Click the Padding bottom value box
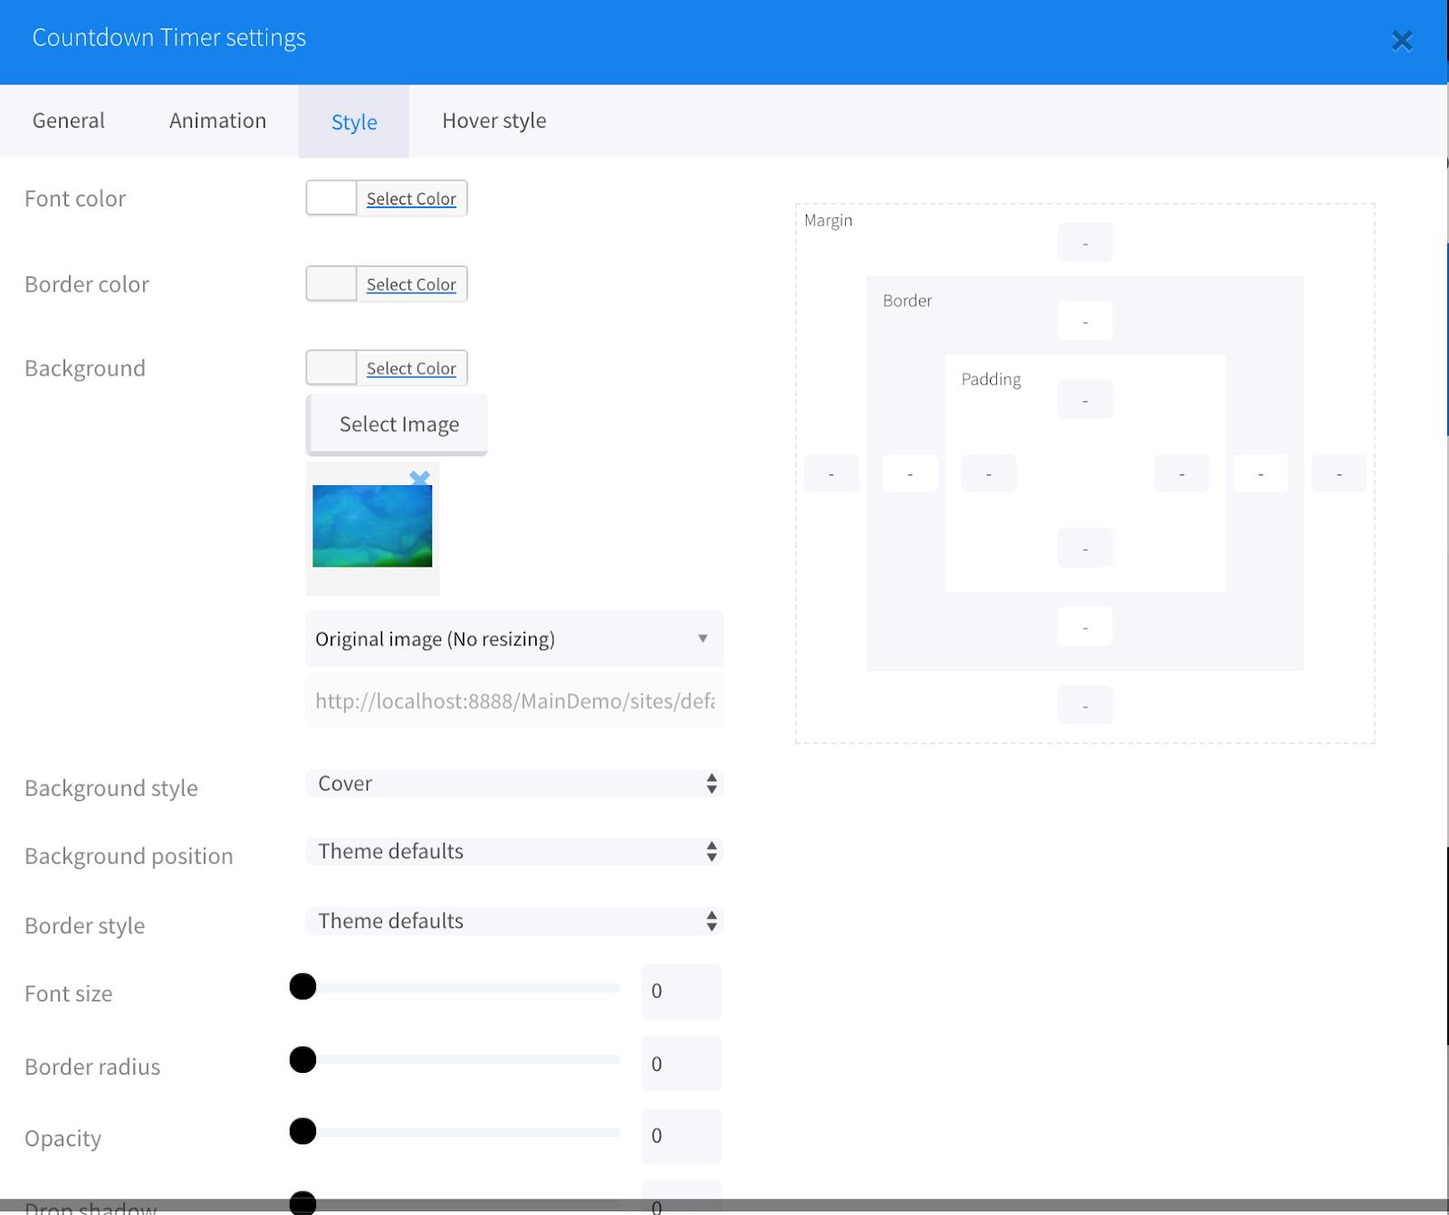1449x1215 pixels. point(1085,549)
